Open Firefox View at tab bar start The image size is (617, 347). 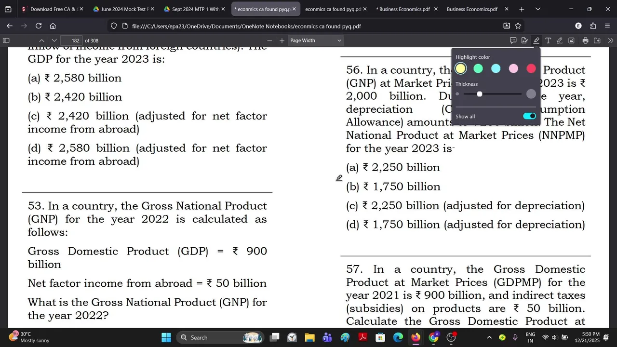(x=8, y=9)
